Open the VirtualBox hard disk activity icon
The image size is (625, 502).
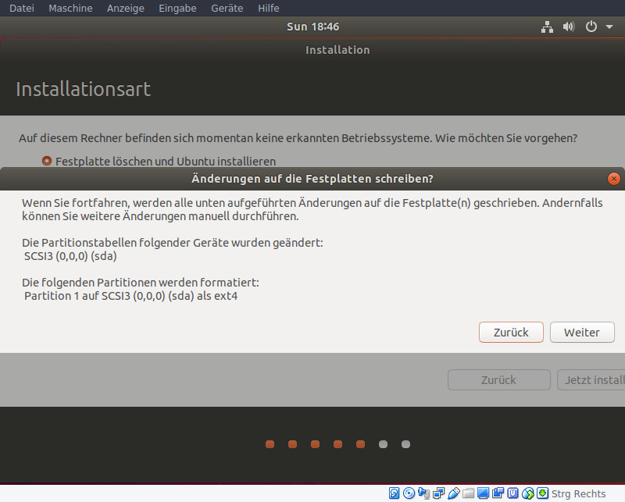[x=395, y=493]
